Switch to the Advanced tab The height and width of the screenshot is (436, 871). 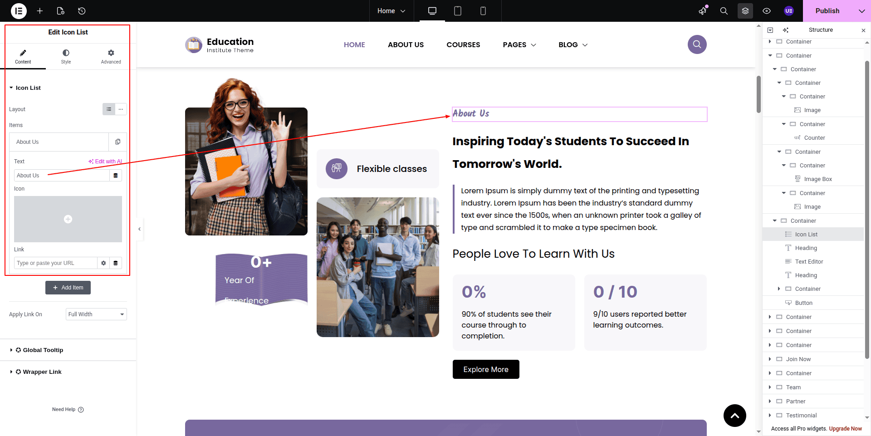(x=111, y=57)
